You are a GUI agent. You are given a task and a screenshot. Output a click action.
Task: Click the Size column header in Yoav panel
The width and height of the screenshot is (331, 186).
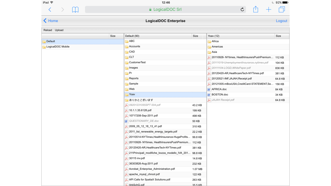point(278,36)
